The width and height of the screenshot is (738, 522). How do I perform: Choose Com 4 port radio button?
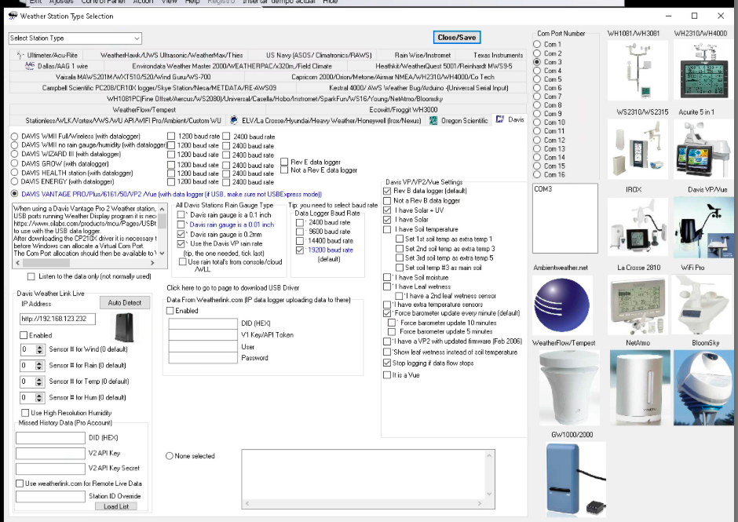point(537,71)
